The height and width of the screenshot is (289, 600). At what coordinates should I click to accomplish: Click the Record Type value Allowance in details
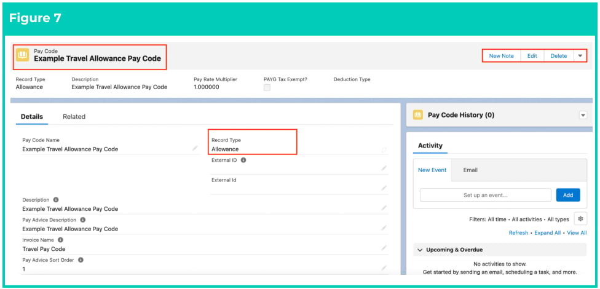pyautogui.click(x=225, y=149)
